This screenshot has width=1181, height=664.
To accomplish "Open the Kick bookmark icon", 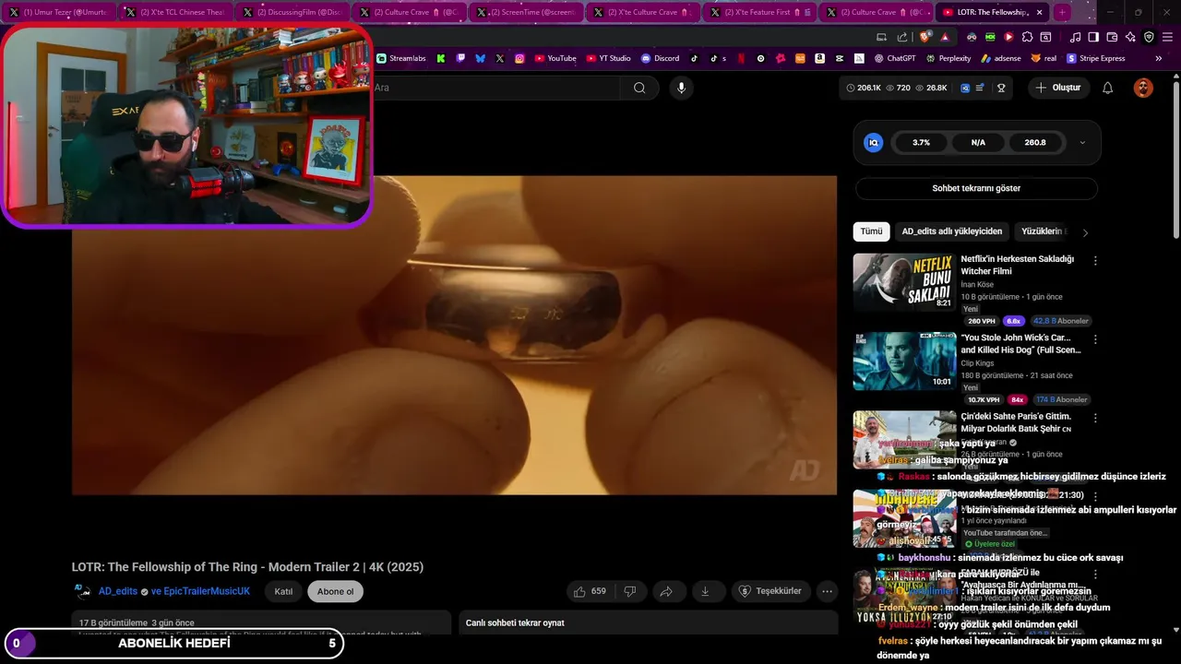I will [x=441, y=58].
